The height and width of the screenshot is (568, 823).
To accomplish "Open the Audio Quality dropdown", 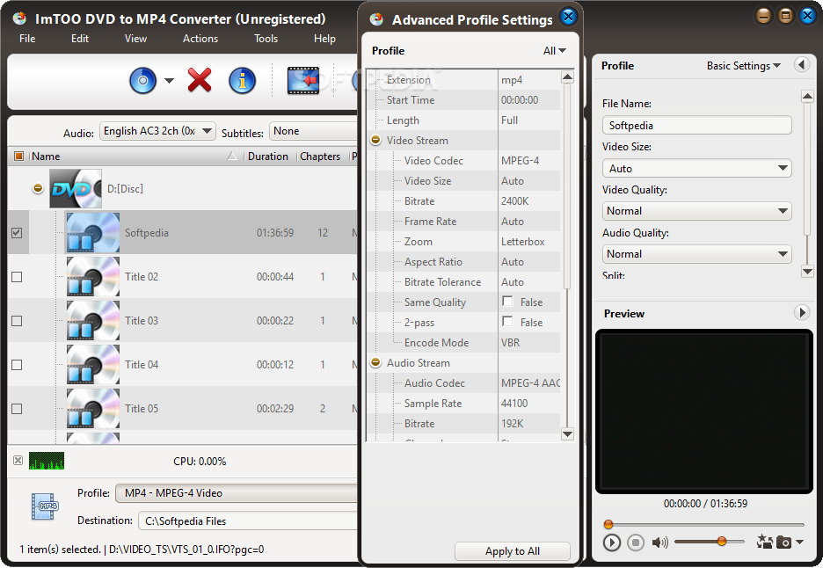I will (x=696, y=254).
